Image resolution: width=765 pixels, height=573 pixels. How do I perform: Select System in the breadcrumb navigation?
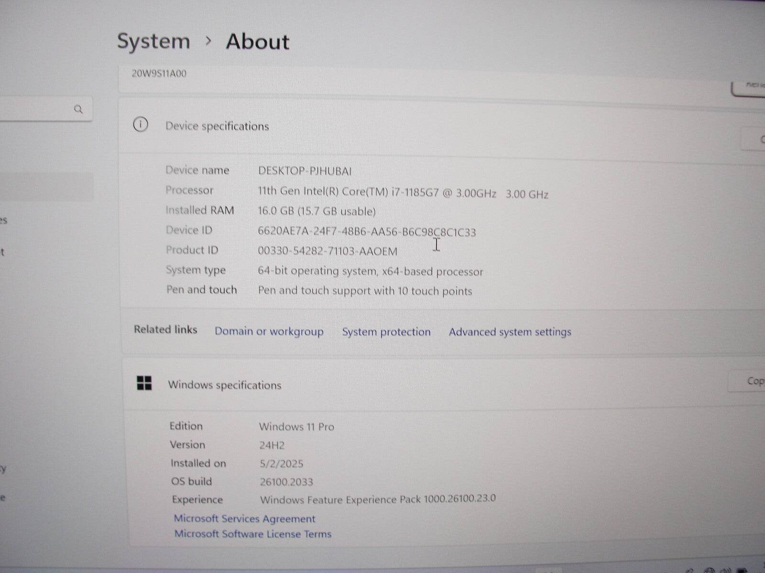(x=153, y=42)
